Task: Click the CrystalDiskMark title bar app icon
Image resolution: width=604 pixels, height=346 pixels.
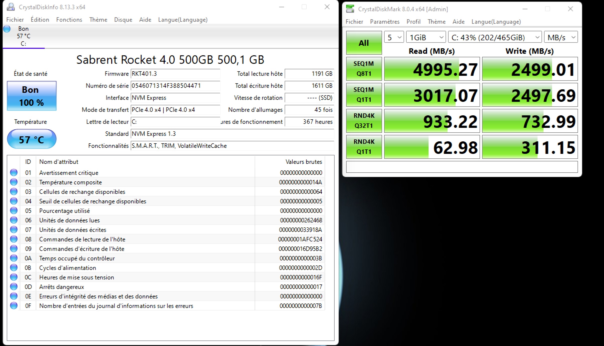Action: (350, 9)
